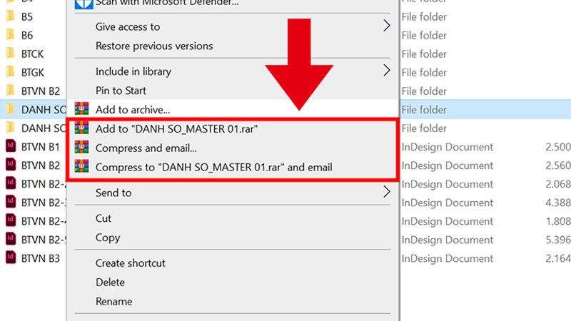Click folder icon of B5

pos(11,16)
